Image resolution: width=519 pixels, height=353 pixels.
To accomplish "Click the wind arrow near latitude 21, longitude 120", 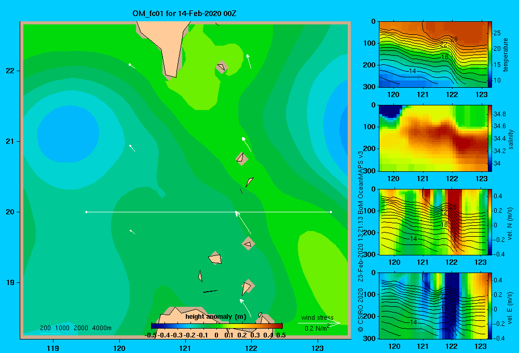I will pyautogui.click(x=132, y=148).
